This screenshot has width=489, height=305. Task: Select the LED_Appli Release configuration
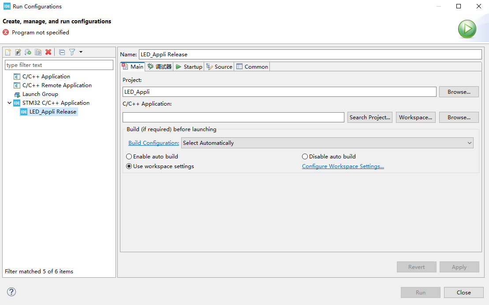pos(53,112)
